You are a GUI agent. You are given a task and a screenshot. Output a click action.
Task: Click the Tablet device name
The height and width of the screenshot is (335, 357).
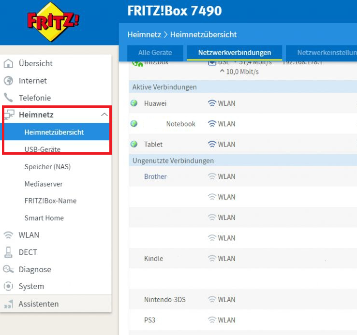coord(153,144)
